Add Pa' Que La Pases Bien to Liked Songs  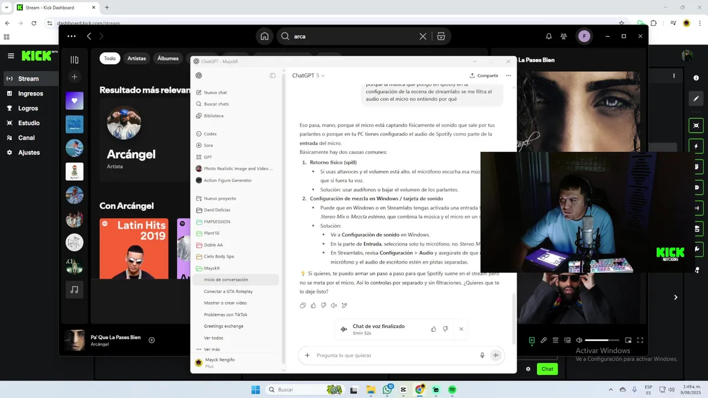click(x=152, y=340)
